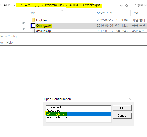Click the Explorer search box
The height and width of the screenshot is (137, 147).
pos(140,5)
